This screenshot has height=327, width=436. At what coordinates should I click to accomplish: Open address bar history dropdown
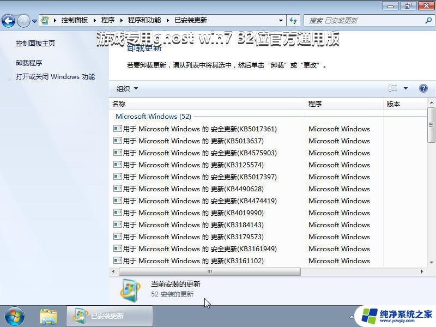[x=281, y=21]
